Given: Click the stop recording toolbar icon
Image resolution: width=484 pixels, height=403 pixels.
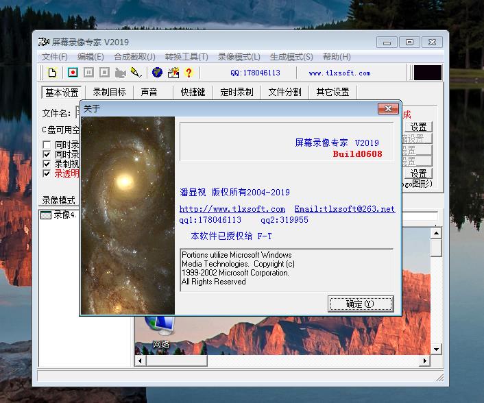Looking at the screenshot, I should pos(104,73).
